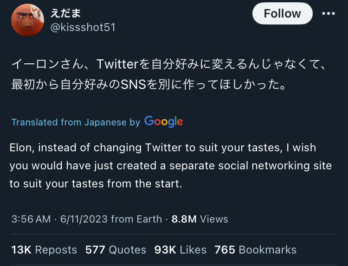
Task: View the 8.8M Views count
Action: tap(200, 219)
